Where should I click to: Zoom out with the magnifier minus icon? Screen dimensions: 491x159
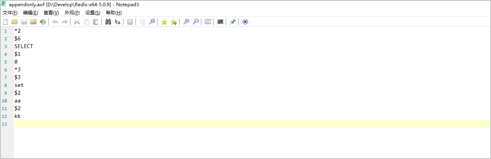[x=195, y=22]
